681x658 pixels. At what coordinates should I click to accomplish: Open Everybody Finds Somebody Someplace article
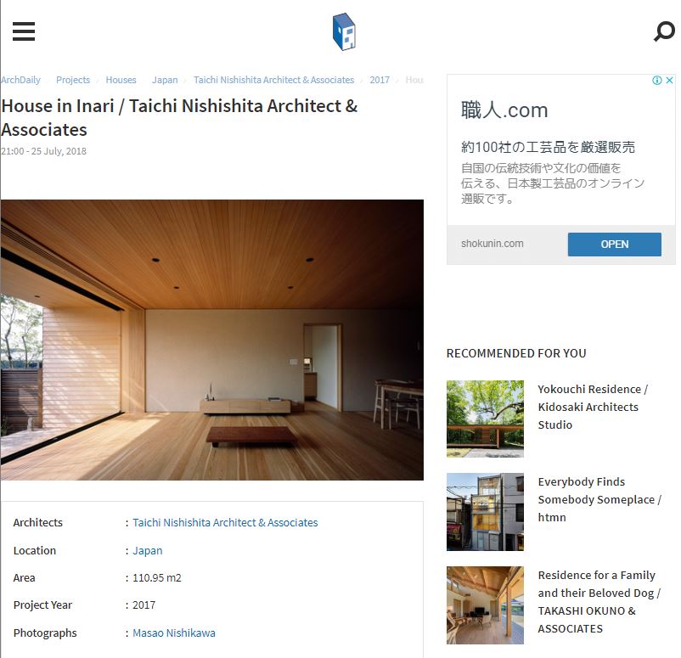pyautogui.click(x=599, y=499)
